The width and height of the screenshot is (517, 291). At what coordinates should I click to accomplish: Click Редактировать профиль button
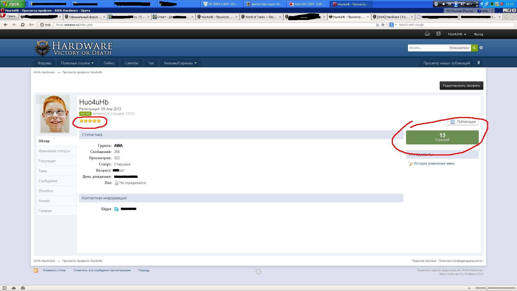(x=461, y=86)
